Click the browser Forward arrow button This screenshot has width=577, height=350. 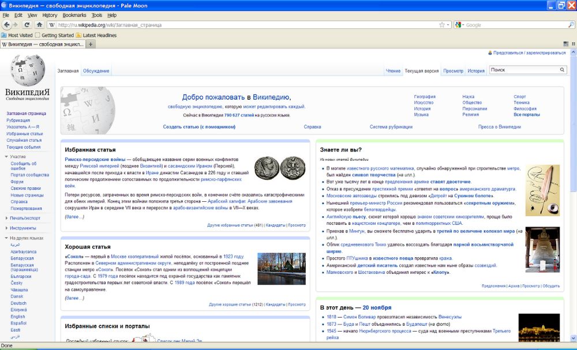click(16, 25)
